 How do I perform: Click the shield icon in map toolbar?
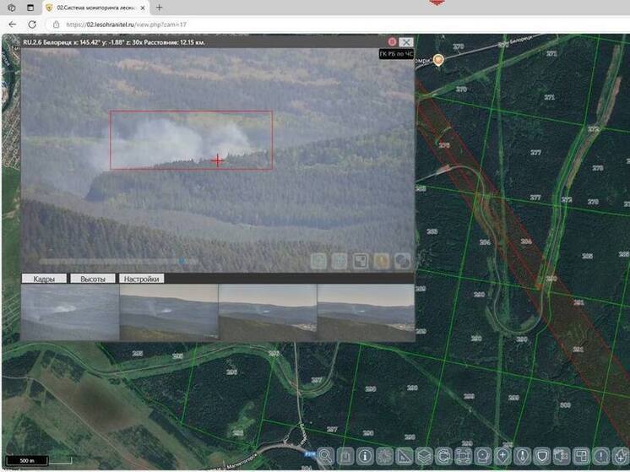click(541, 456)
